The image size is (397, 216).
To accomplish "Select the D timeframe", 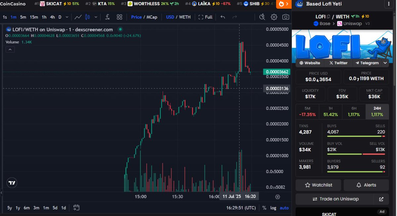I will click(60, 17).
